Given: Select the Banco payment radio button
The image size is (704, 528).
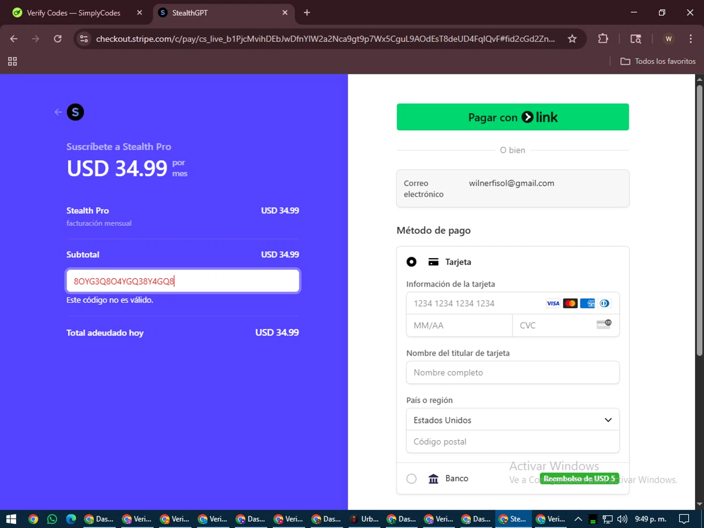Looking at the screenshot, I should [412, 479].
